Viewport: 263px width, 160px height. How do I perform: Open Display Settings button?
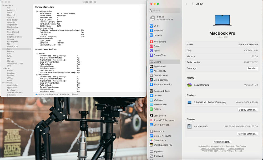tap(247, 110)
